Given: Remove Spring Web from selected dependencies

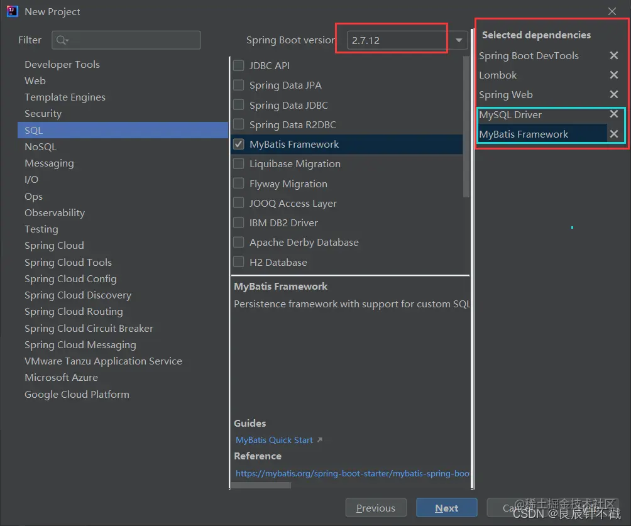Looking at the screenshot, I should pos(613,94).
